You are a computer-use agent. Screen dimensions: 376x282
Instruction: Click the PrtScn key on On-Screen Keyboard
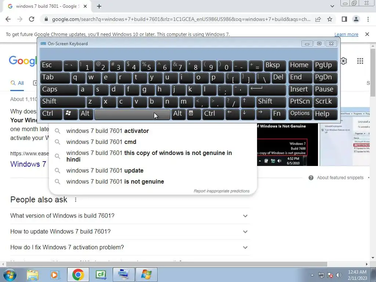[300, 102]
